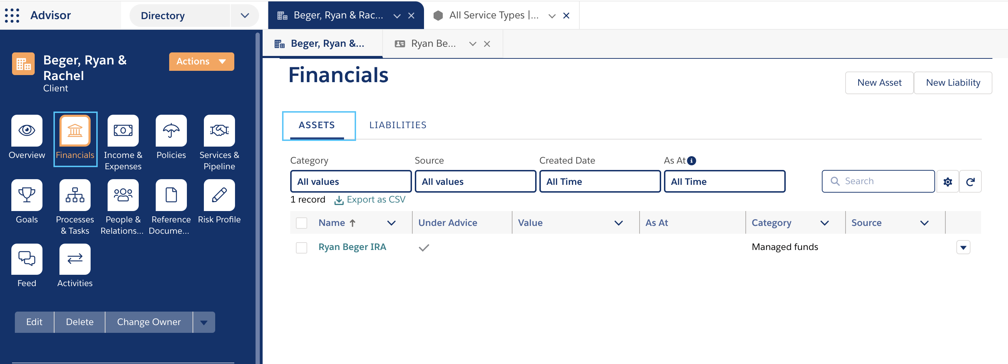Close the All Service Types tab
1008x364 pixels.
click(566, 16)
